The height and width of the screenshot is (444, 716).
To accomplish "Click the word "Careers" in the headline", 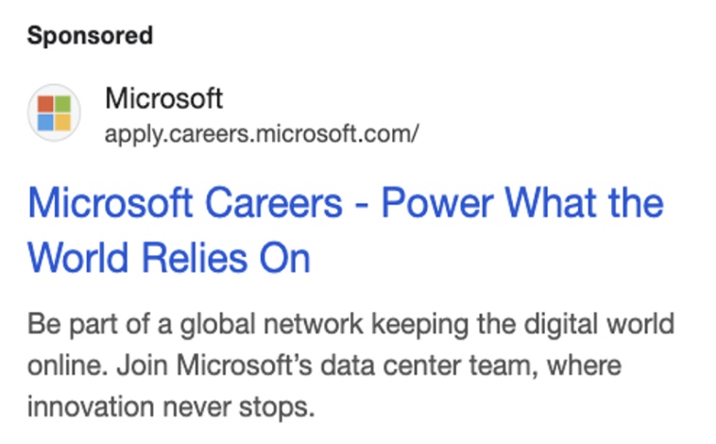I will pos(284,203).
